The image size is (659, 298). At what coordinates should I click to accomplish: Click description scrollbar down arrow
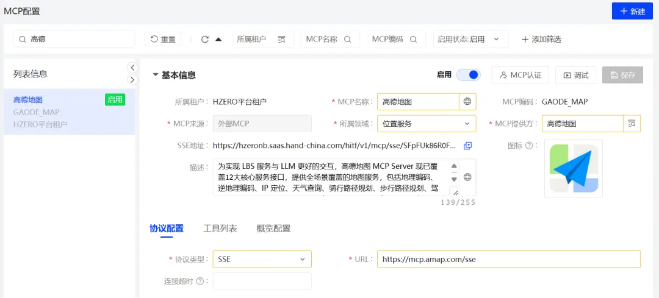click(454, 179)
